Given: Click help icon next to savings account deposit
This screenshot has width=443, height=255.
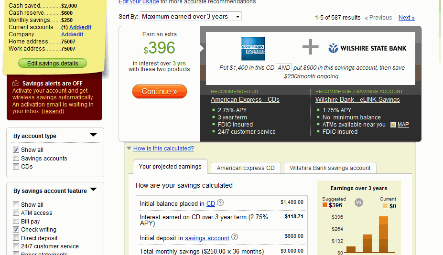Looking at the screenshot, I should pyautogui.click(x=234, y=237).
